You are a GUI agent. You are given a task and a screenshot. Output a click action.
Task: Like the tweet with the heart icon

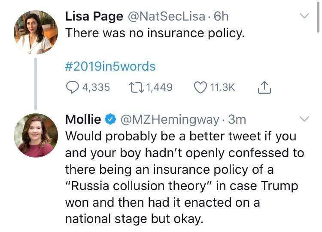pyautogui.click(x=200, y=87)
